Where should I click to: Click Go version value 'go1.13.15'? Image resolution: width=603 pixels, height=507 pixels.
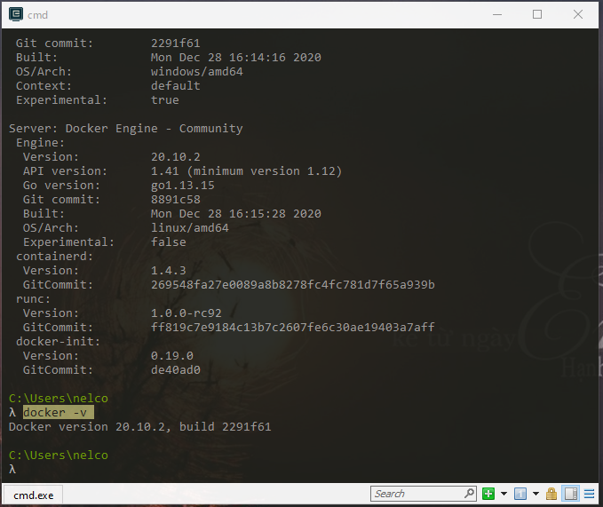point(183,186)
